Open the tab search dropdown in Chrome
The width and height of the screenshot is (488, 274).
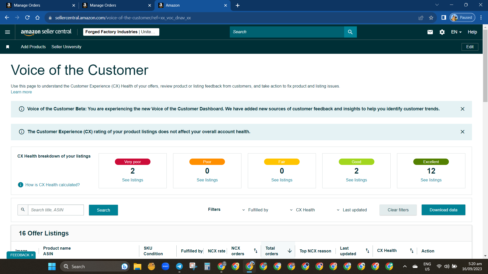(x=437, y=5)
